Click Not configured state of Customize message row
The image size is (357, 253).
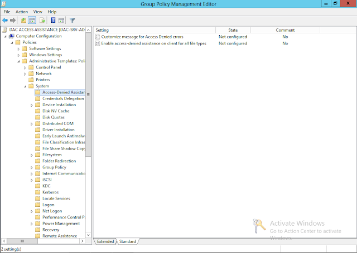click(x=233, y=37)
